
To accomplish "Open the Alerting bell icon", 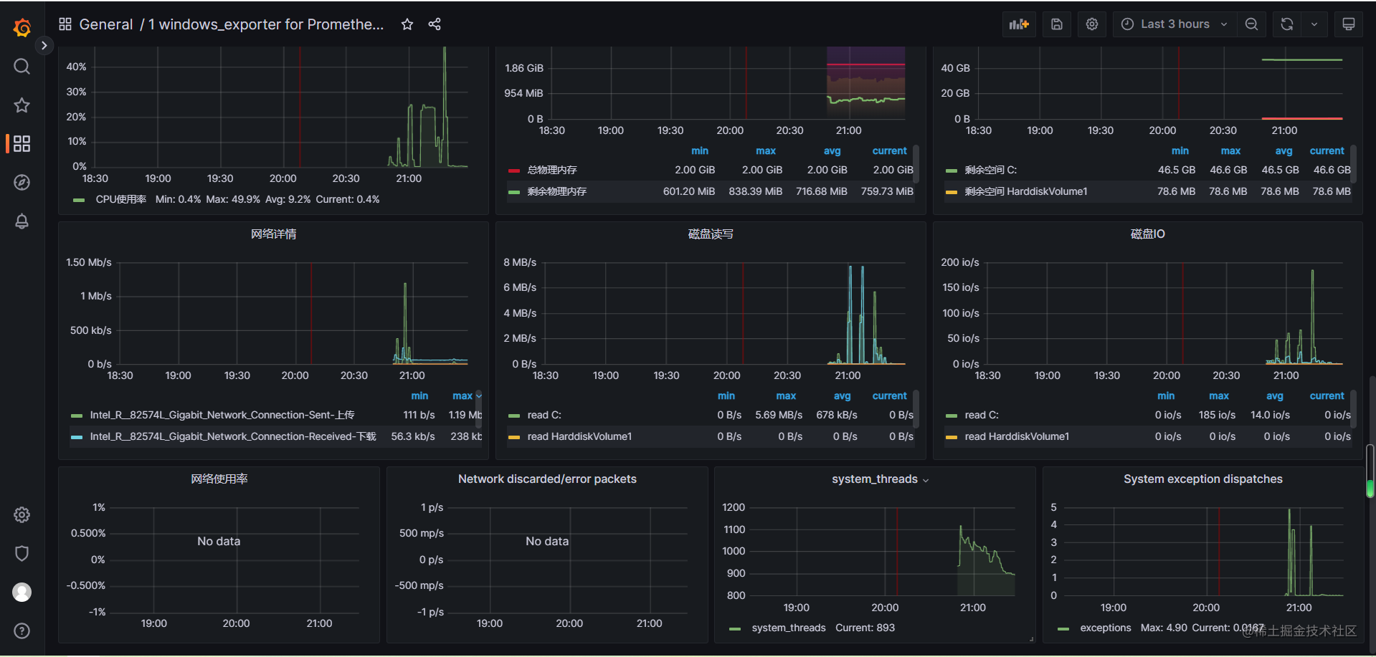I will [22, 221].
